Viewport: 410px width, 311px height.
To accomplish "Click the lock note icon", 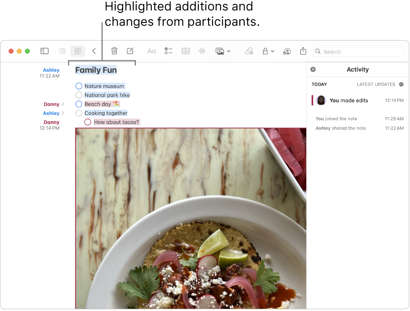I will (x=265, y=51).
